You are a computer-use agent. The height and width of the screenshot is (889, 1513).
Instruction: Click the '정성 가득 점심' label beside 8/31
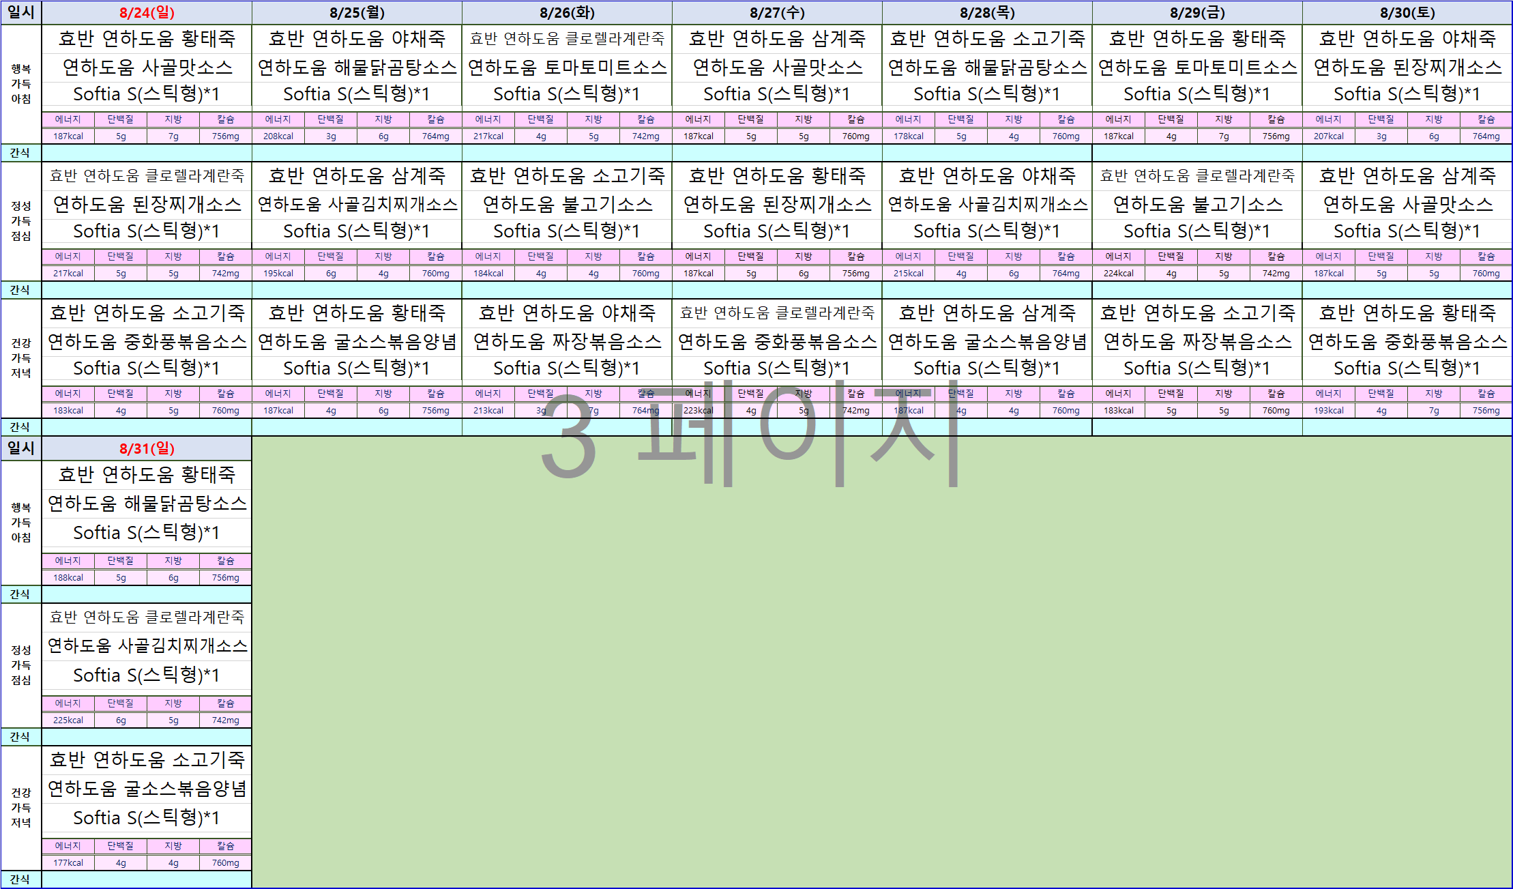(21, 665)
